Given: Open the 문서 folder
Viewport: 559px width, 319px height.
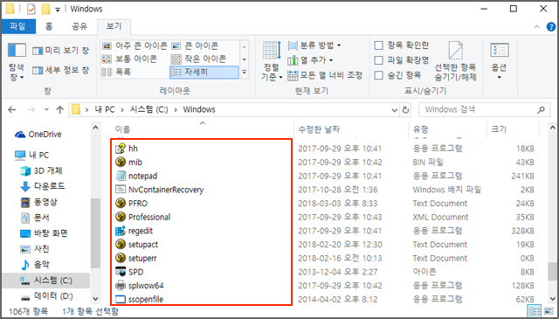Looking at the screenshot, I should click(35, 218).
